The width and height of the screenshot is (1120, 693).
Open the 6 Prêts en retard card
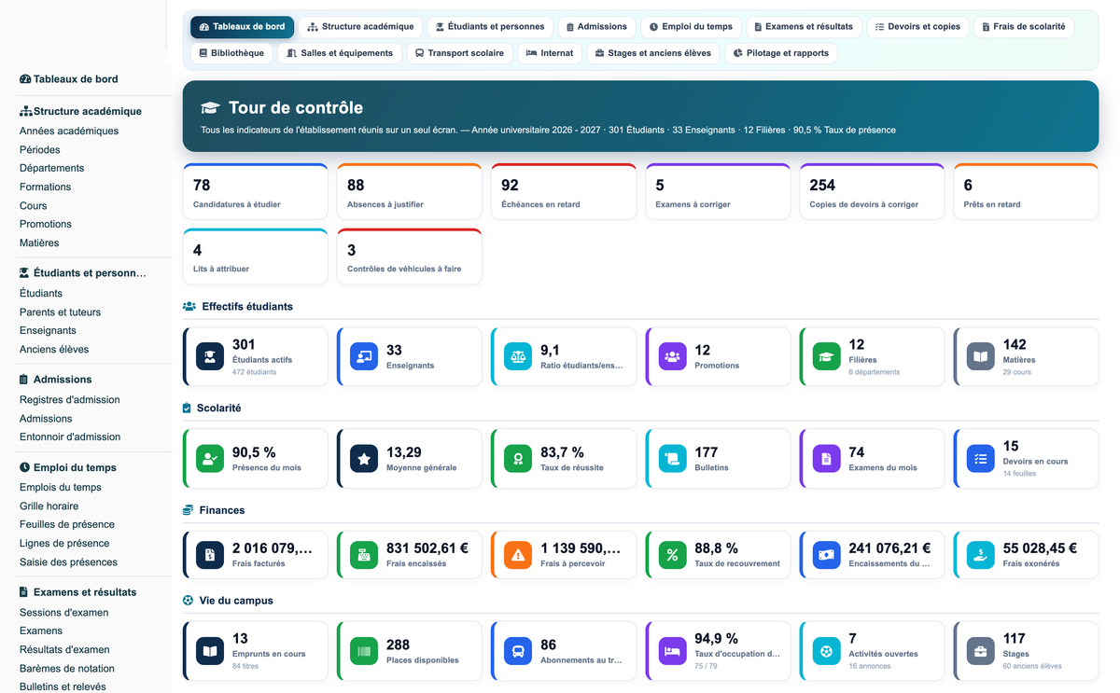(x=1026, y=192)
